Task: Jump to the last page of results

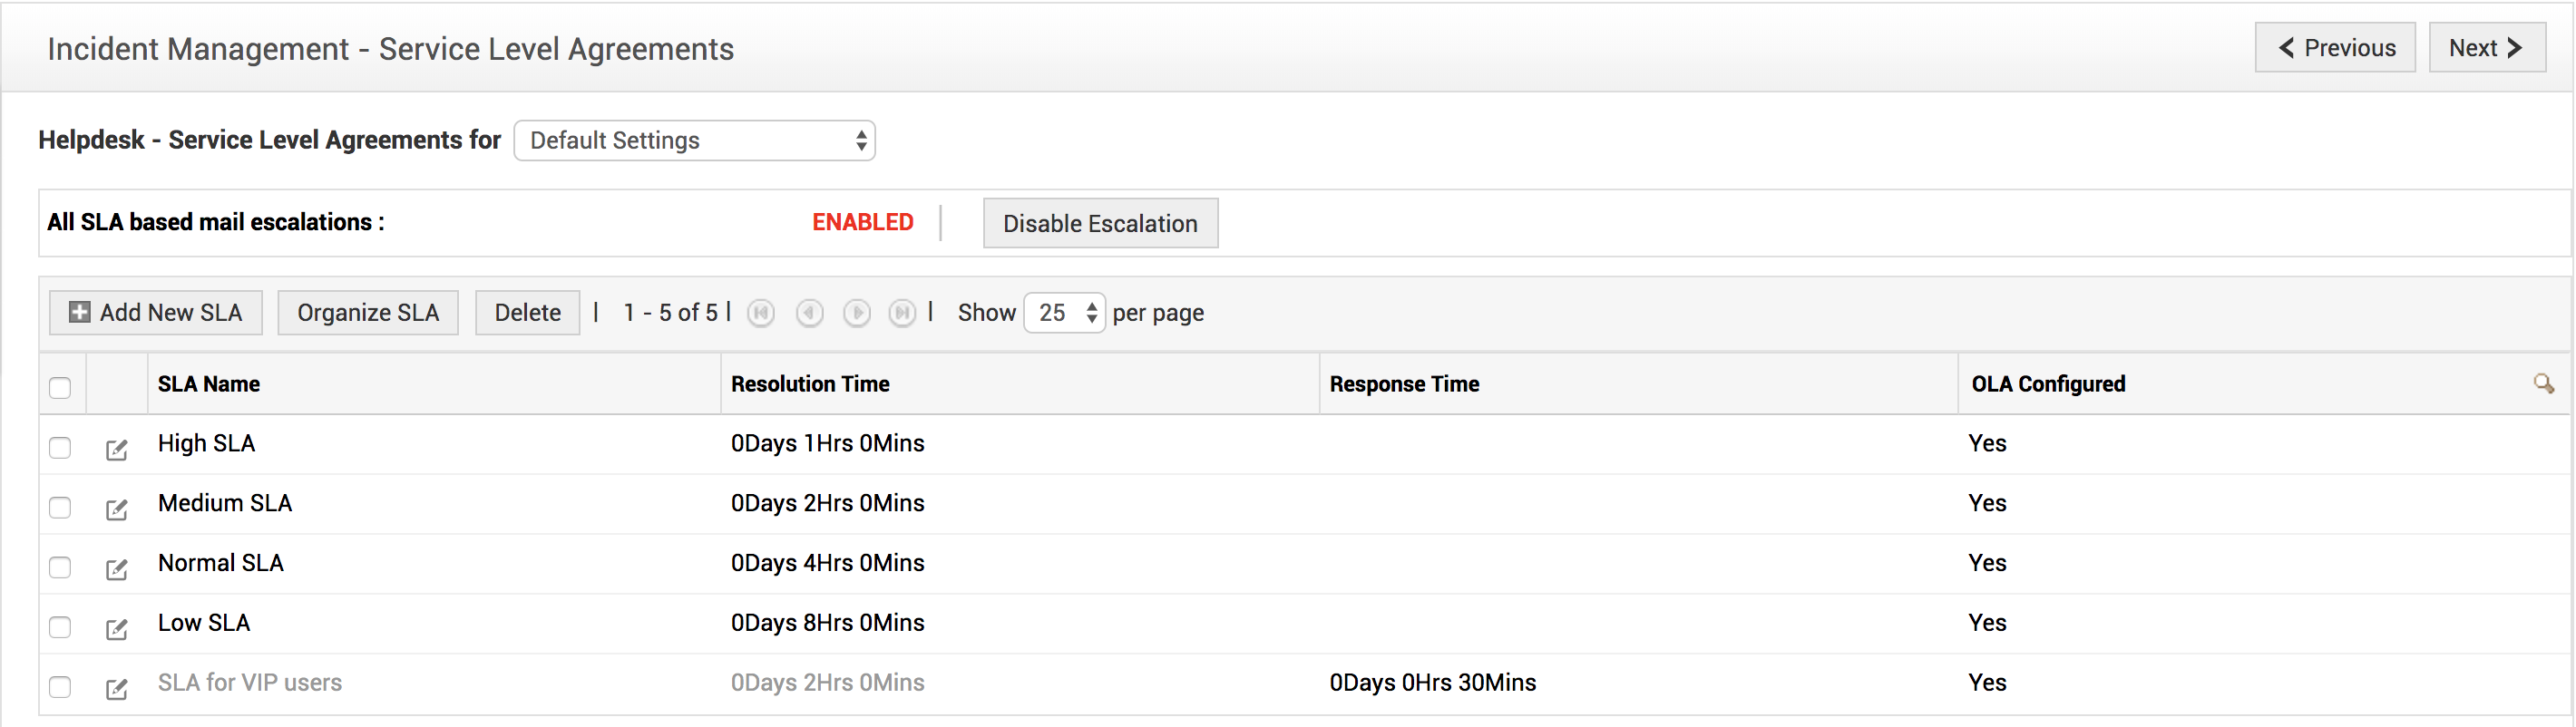Action: tap(902, 314)
